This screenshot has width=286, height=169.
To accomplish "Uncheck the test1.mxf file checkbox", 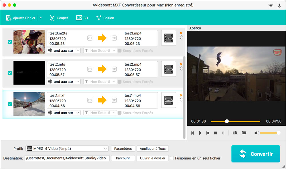I will pyautogui.click(x=10, y=104).
